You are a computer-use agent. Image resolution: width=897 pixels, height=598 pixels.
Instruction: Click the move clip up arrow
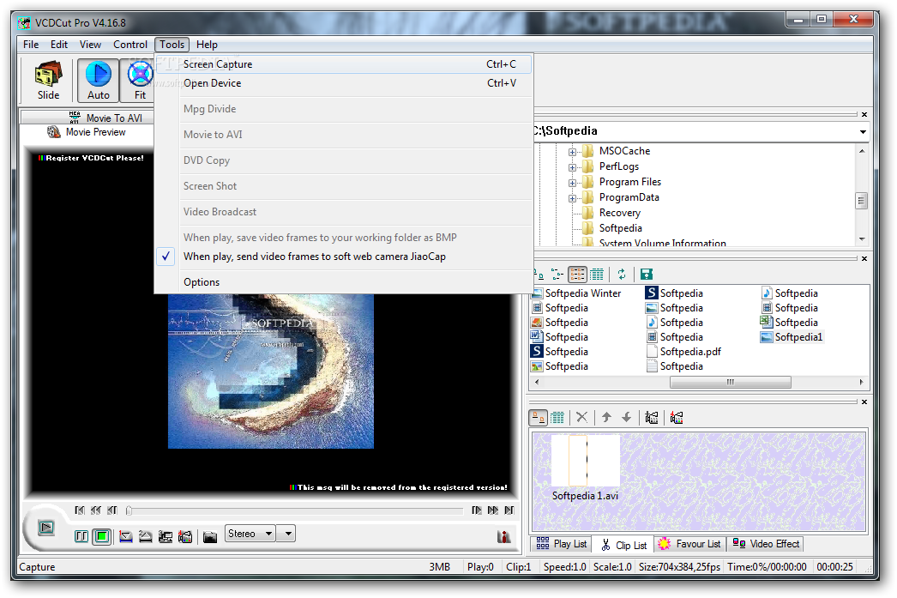tap(606, 417)
